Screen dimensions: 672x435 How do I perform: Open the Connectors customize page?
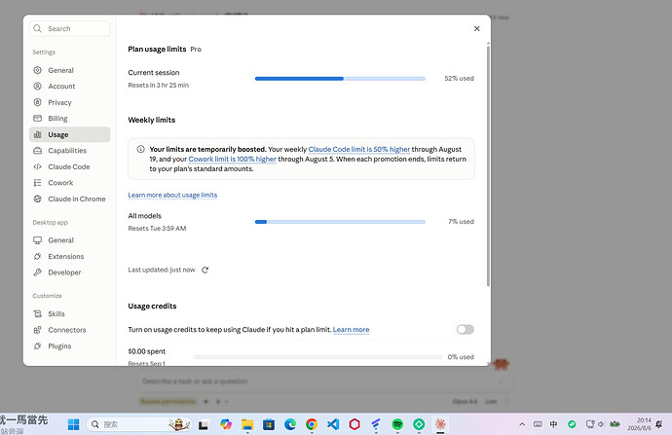coord(69,330)
